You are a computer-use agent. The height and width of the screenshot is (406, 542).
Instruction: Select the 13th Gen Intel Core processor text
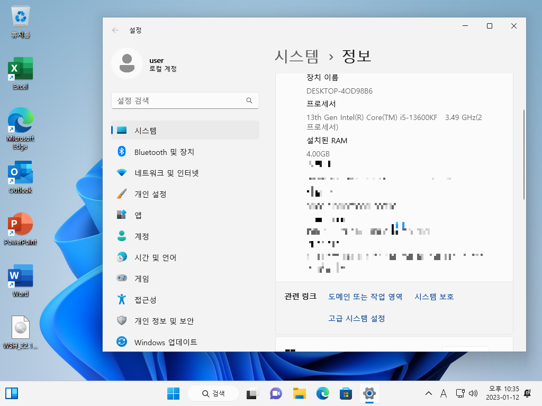click(x=394, y=122)
